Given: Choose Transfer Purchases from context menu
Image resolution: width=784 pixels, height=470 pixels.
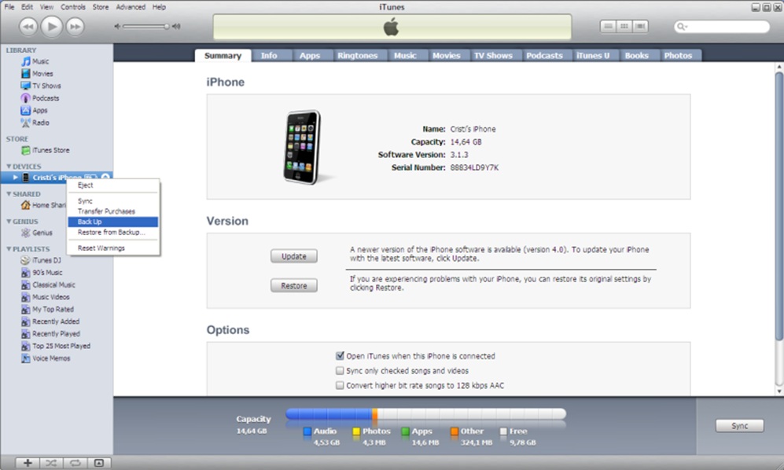Looking at the screenshot, I should click(x=113, y=211).
